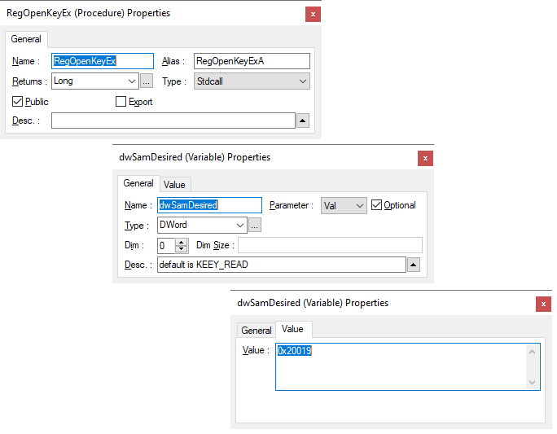Edit the Name field containing RegOpenKeyEx
The width and height of the screenshot is (557, 434).
103,61
